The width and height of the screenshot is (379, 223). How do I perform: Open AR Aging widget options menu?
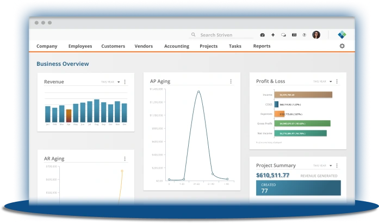click(125, 159)
